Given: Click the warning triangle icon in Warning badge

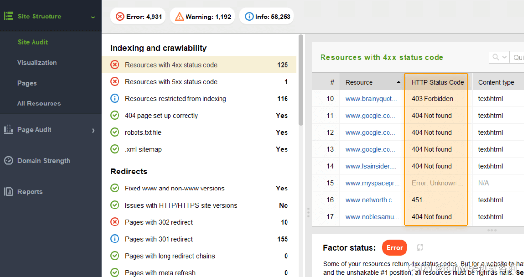Looking at the screenshot, I should tap(180, 17).
